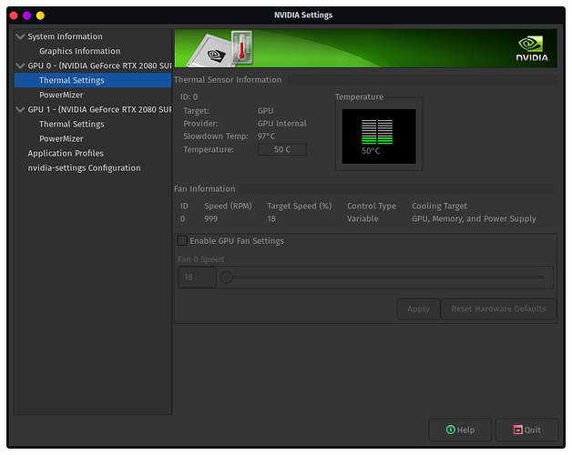Open PowerMizer under GPU 0
Screen dimensions: 572x455
point(61,95)
